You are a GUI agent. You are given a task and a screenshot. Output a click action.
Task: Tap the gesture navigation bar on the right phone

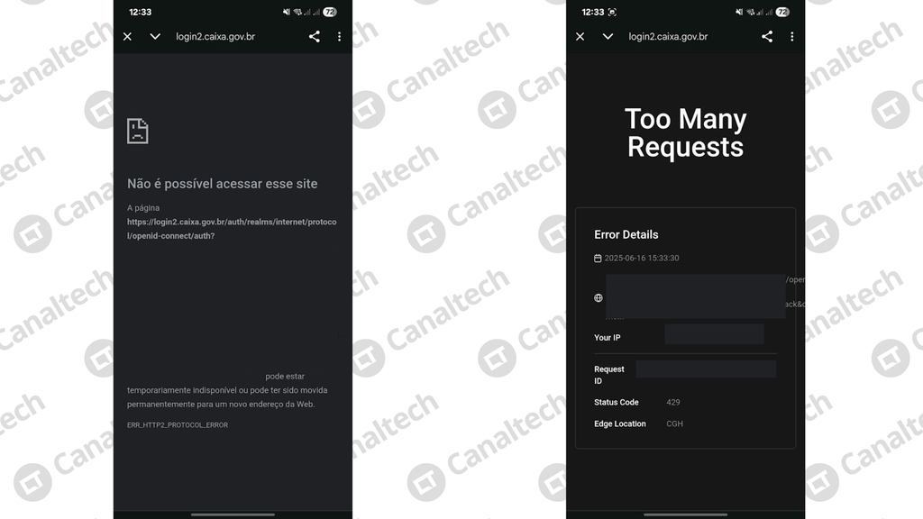(686, 514)
